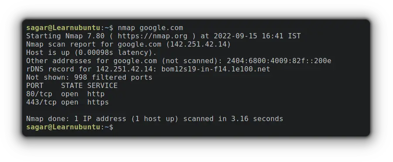Click the sagar@Learnubuntu text on first line
393x162 pixels.
tap(63, 28)
